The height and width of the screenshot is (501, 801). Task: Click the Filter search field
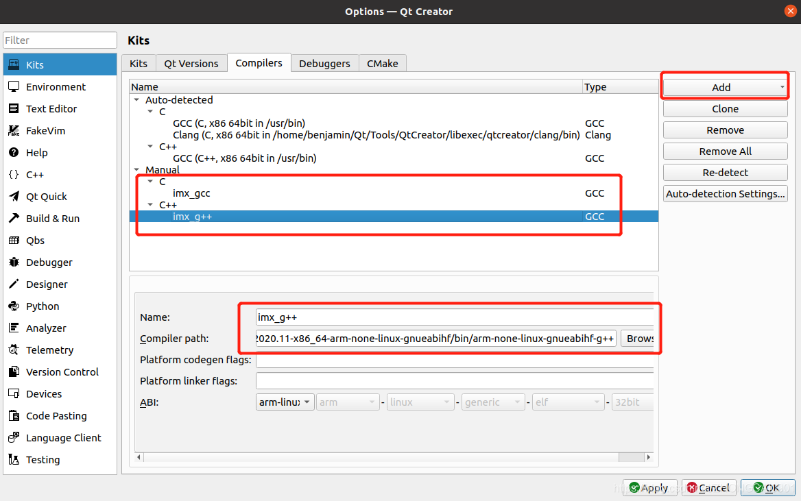coord(60,40)
